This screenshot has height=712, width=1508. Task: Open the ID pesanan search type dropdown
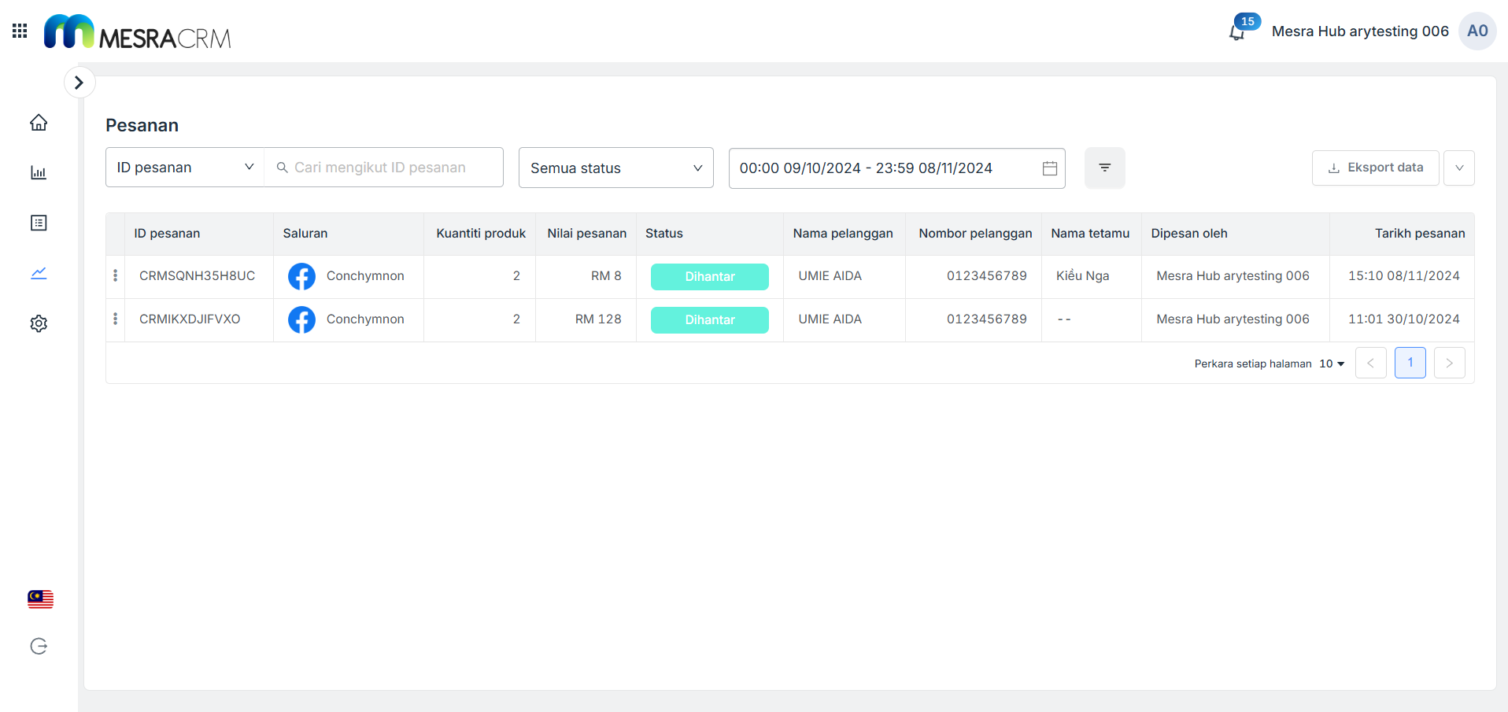point(185,168)
